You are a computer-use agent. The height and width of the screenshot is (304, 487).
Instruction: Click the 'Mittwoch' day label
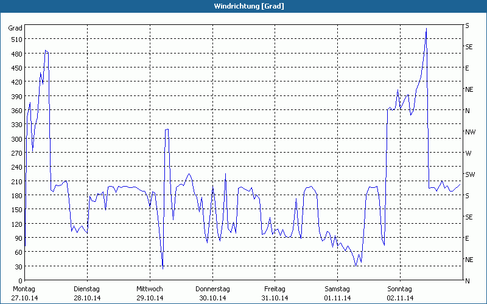[x=150, y=289]
